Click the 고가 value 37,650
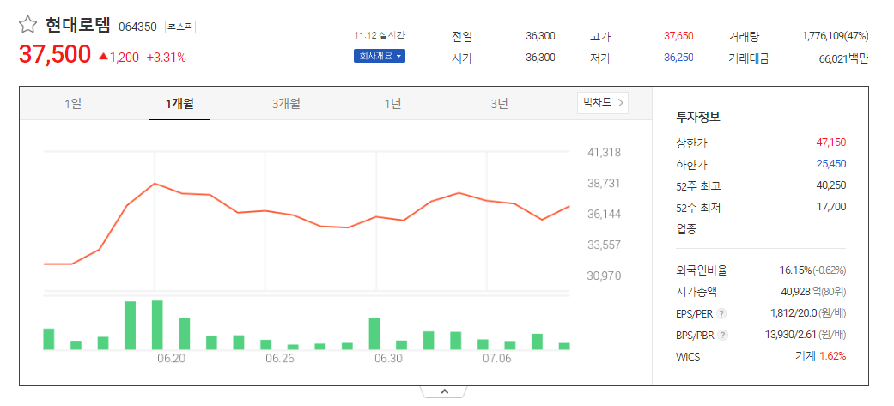 coord(678,37)
